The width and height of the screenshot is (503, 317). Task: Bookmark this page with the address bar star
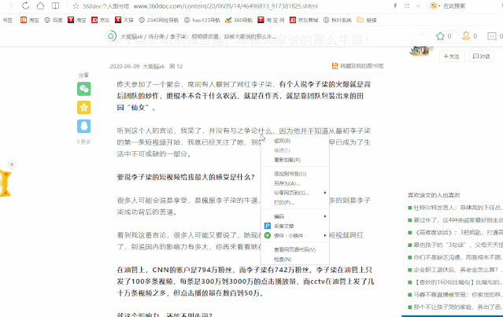pos(76,6)
